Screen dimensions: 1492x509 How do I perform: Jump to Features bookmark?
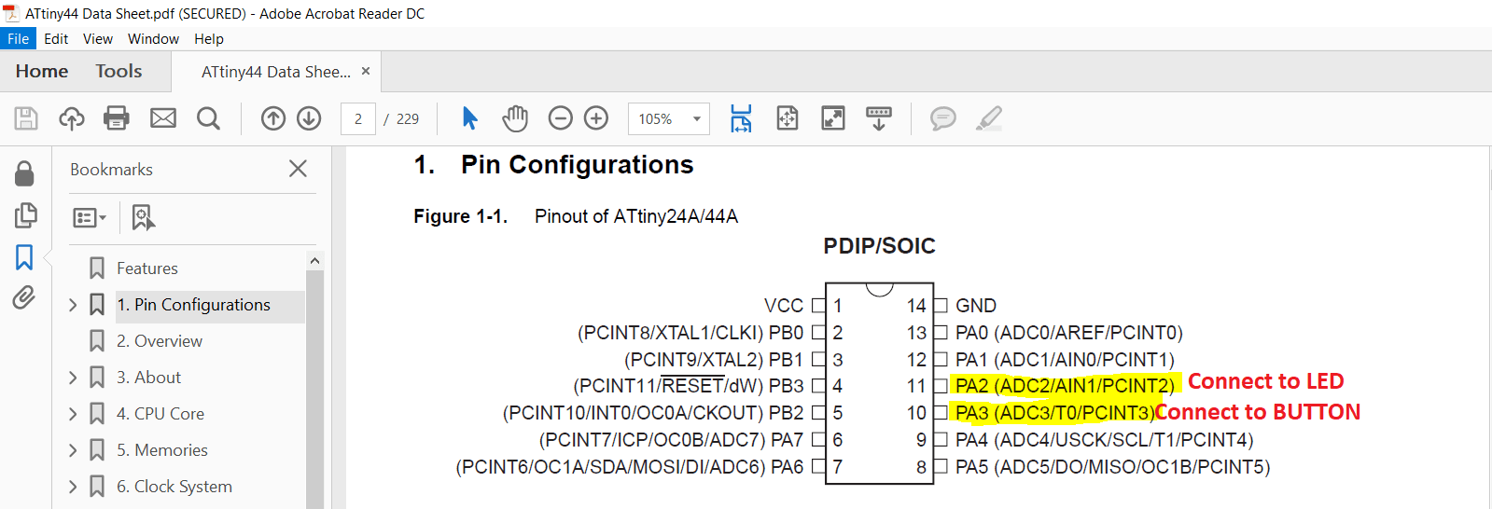pos(146,268)
